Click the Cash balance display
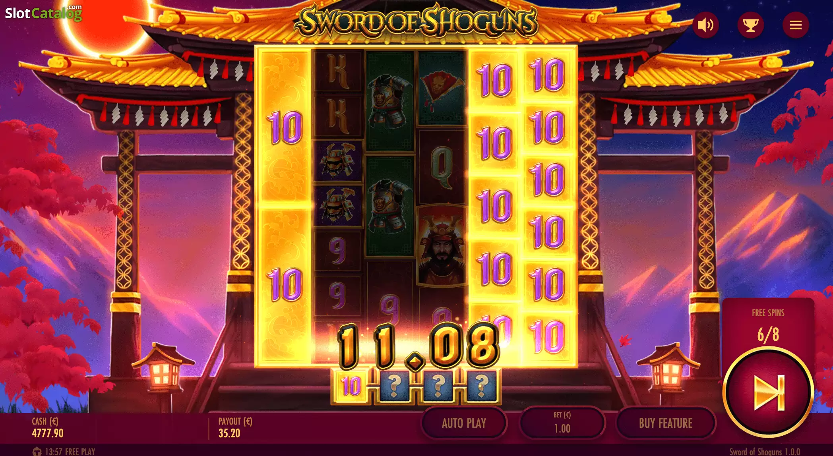 [47, 428]
